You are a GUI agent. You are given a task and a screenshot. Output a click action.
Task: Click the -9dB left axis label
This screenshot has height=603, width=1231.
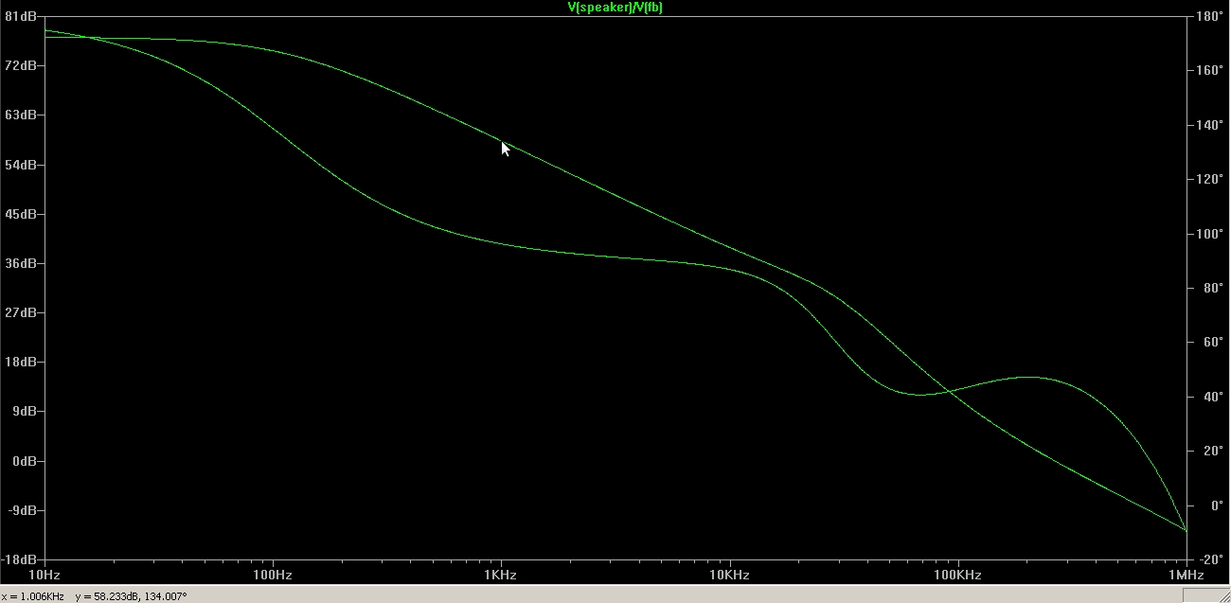point(21,510)
